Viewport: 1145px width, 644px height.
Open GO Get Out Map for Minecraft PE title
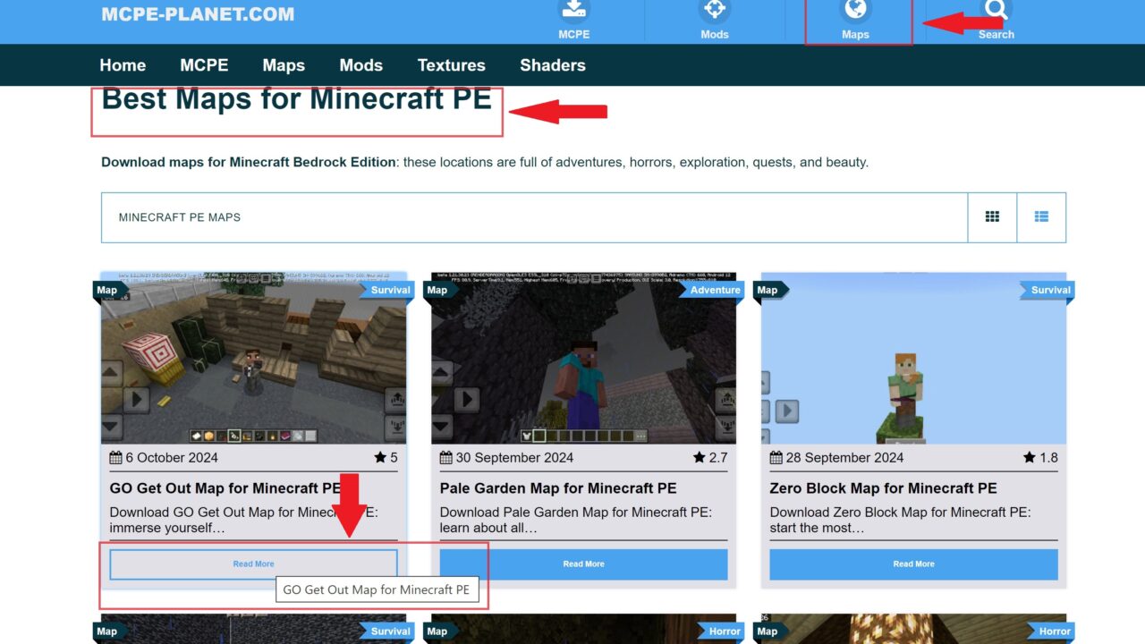pos(225,488)
